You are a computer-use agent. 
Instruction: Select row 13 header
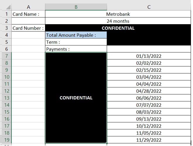[6, 98]
